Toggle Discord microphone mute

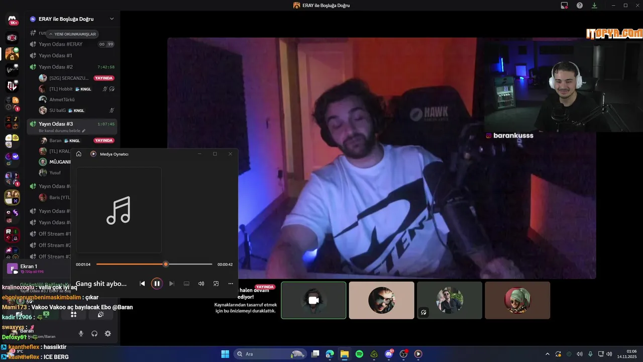[x=81, y=333]
